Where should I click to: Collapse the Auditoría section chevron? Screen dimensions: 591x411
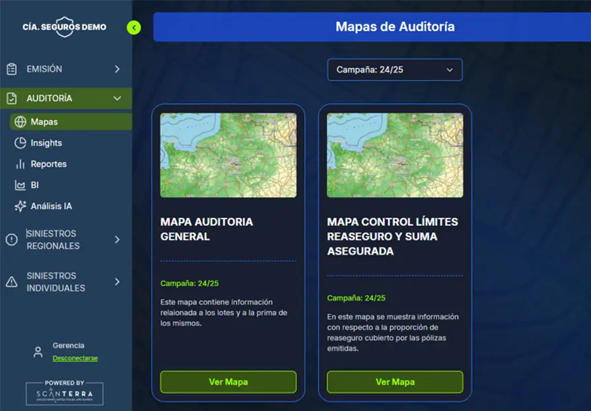(x=117, y=98)
